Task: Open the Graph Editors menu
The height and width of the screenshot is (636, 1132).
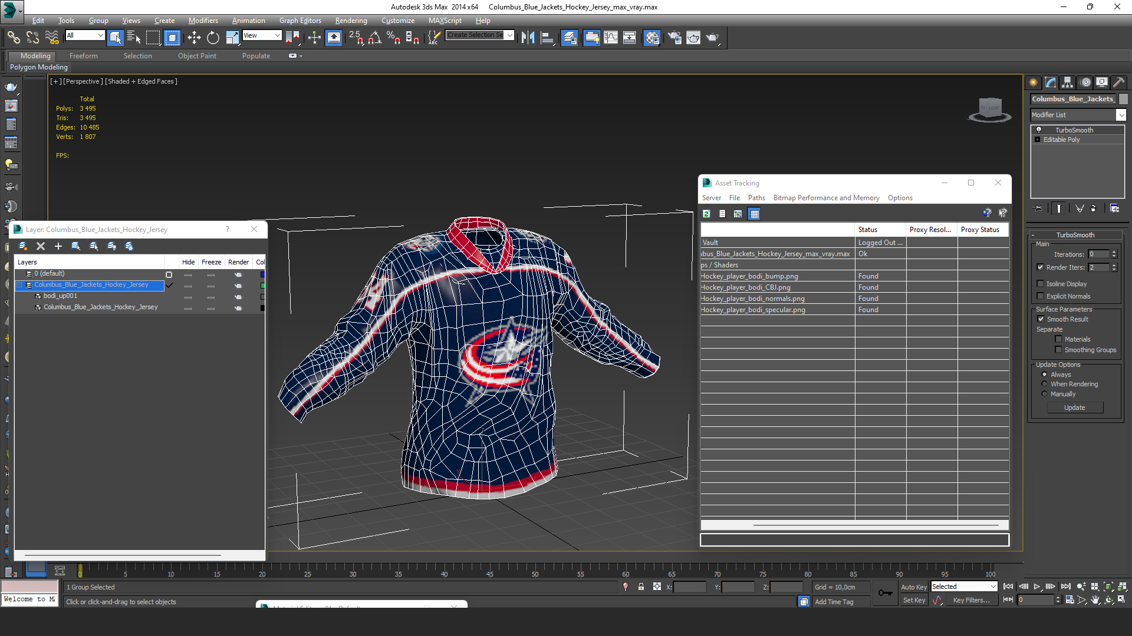Action: (300, 20)
